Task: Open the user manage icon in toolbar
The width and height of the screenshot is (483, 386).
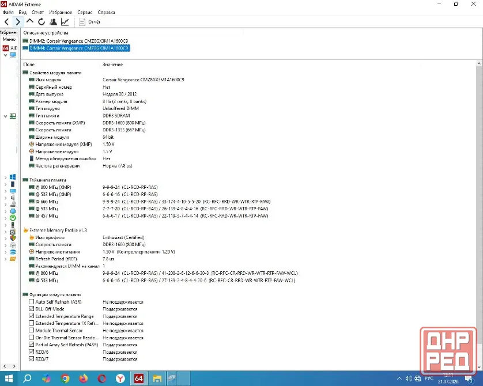Action: 53,22
